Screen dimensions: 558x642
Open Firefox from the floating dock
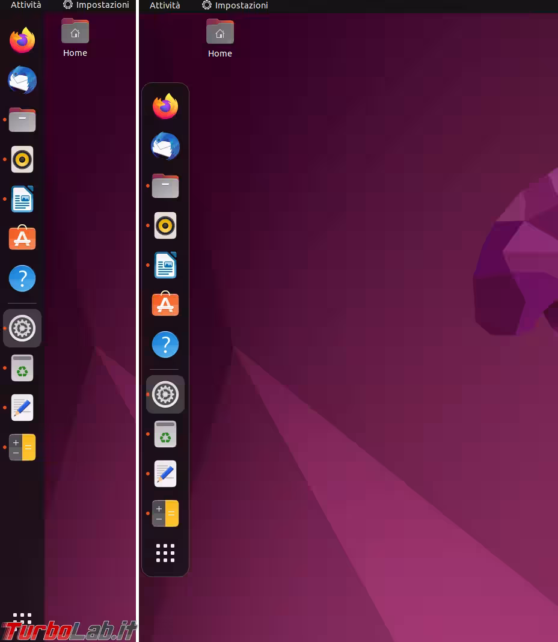tap(165, 106)
